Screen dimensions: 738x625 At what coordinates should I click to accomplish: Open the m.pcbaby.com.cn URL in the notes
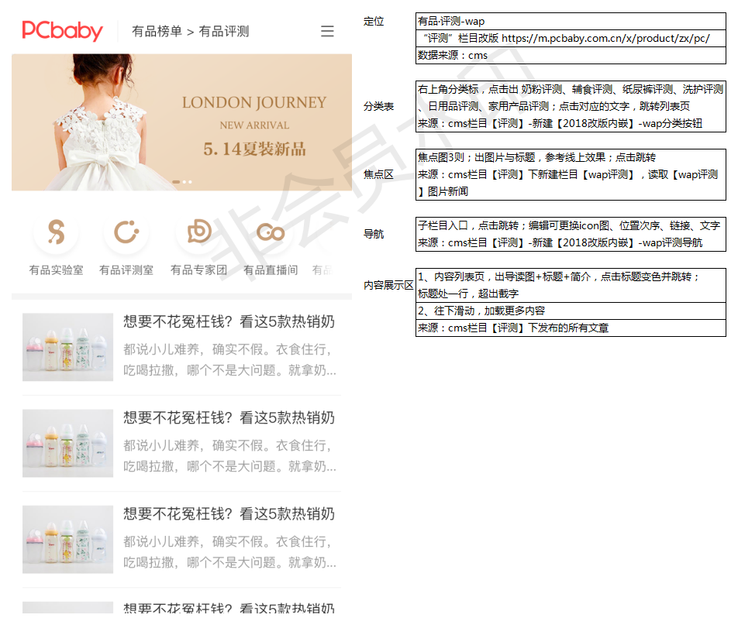click(605, 38)
